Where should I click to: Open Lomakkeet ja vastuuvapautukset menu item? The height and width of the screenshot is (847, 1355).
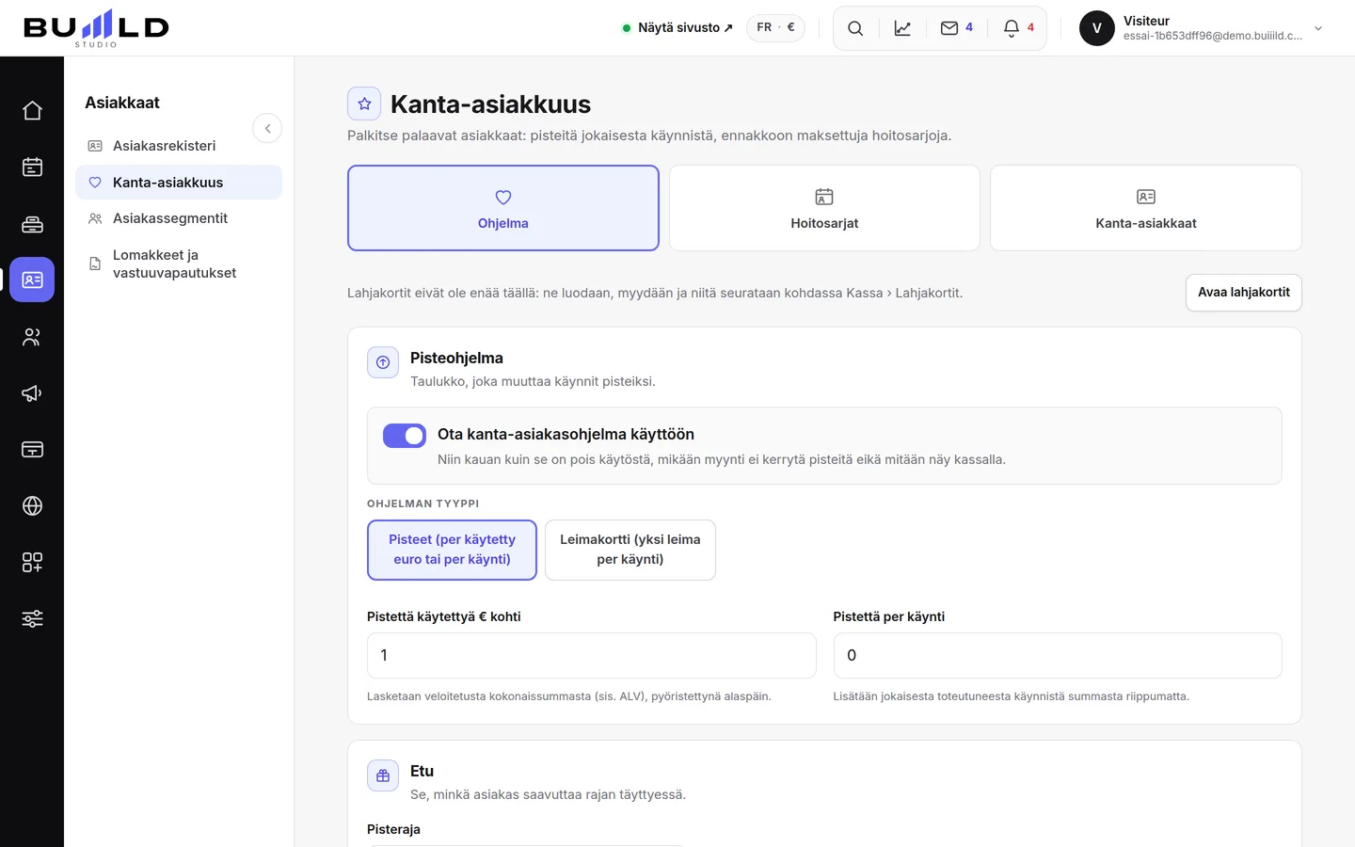179,264
